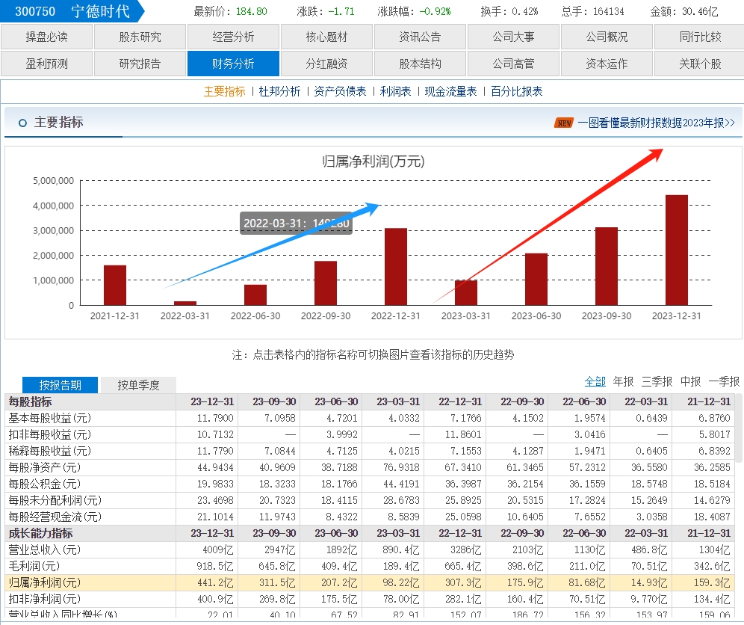Click the 2022-12-31 chart bar
Image resolution: width=744 pixels, height=625 pixels.
[x=396, y=266]
